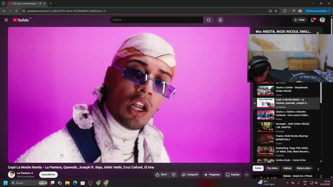
Task: Click the search magnifier button
Action: pyautogui.click(x=209, y=20)
